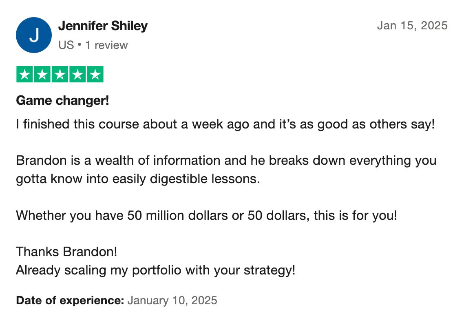Click the 'Already scaling my portfolio' line
This screenshot has width=464, height=323.
156,270
